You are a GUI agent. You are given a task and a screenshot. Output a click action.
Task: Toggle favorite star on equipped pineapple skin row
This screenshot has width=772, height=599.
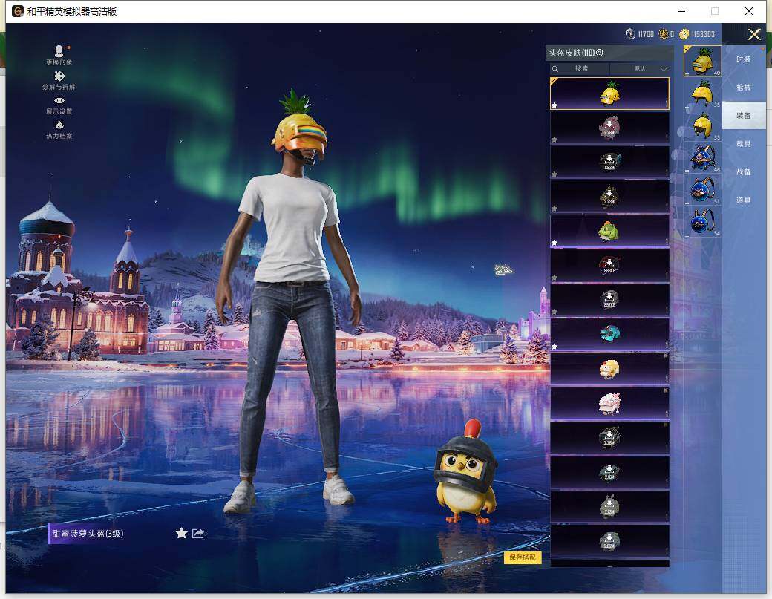pos(555,105)
